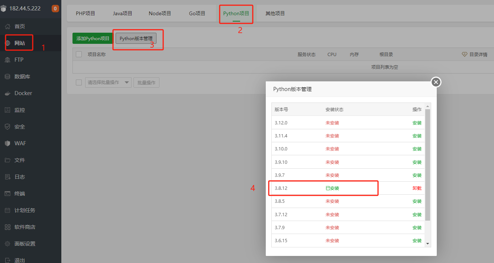Click the database icon beside 数据库
494x263 pixels.
click(7, 77)
